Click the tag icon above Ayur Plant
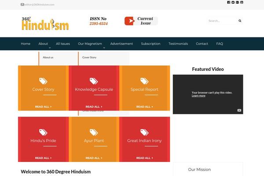Viewport: 264px width, 176px height. [x=94, y=132]
